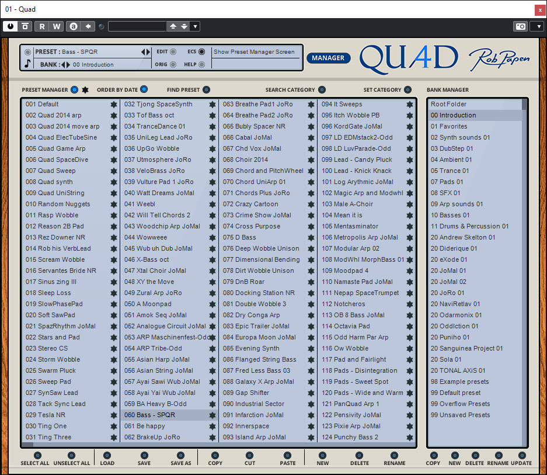Step through presets with the Preset arrows
This screenshot has height=475, width=547.
pos(145,52)
